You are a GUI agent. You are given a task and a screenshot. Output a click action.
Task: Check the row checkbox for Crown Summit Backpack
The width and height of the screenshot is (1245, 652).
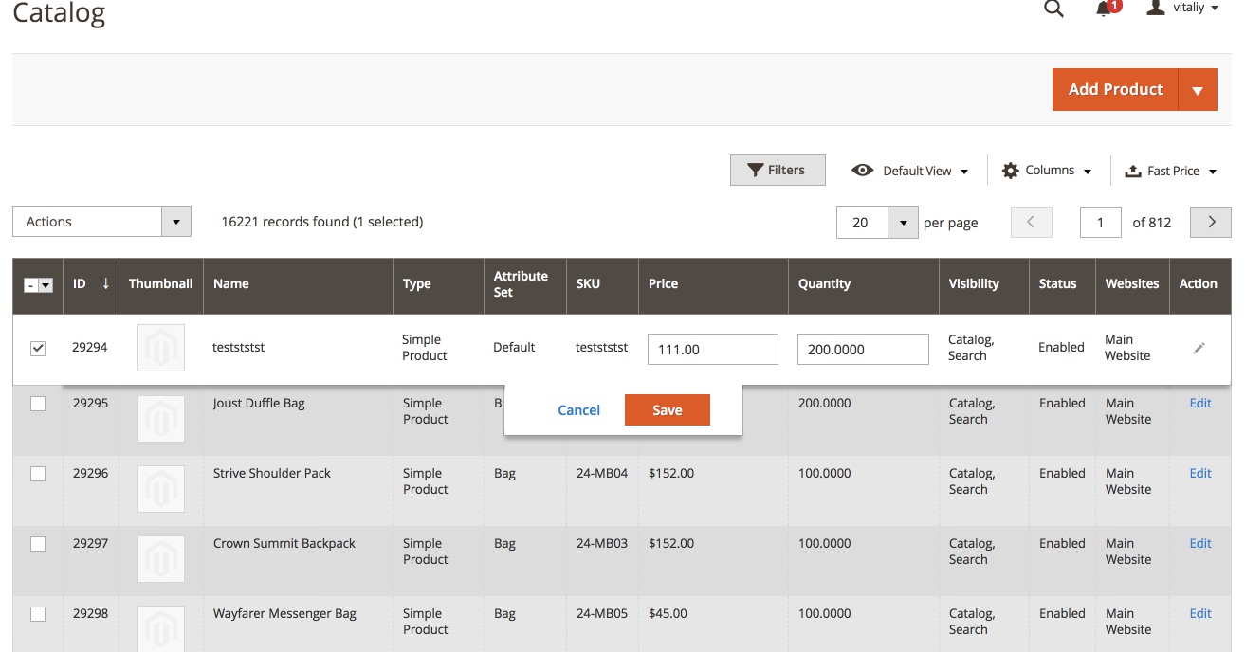coord(38,543)
